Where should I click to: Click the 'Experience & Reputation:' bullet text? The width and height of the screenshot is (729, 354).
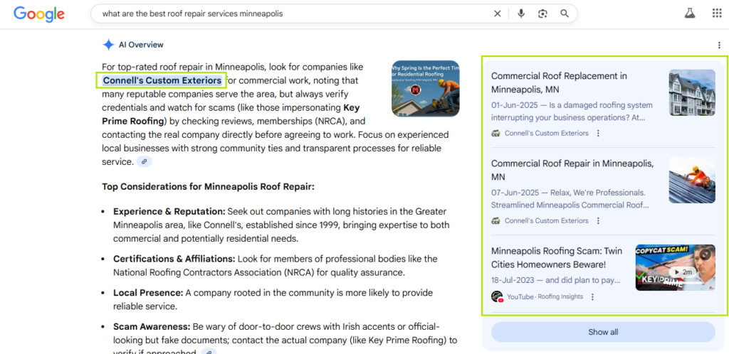pos(169,212)
